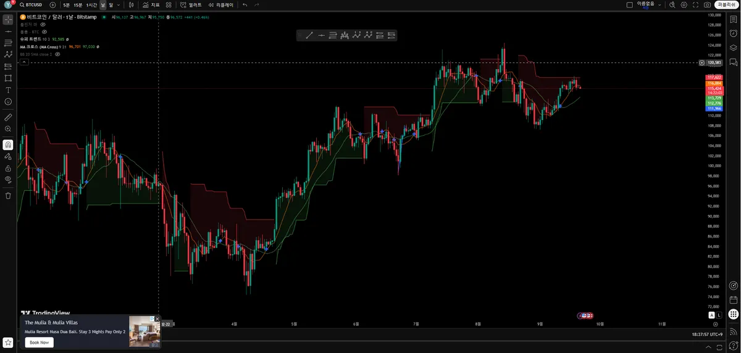The height and width of the screenshot is (353, 741).
Task: Enter fullscreen mode
Action: coord(695,4)
